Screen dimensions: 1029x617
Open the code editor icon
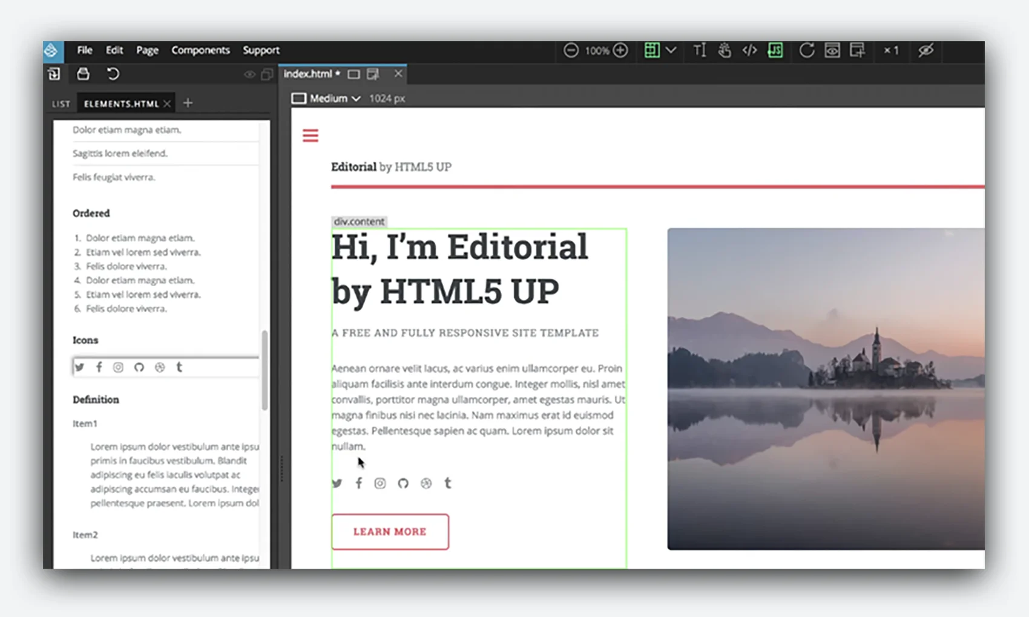(749, 50)
